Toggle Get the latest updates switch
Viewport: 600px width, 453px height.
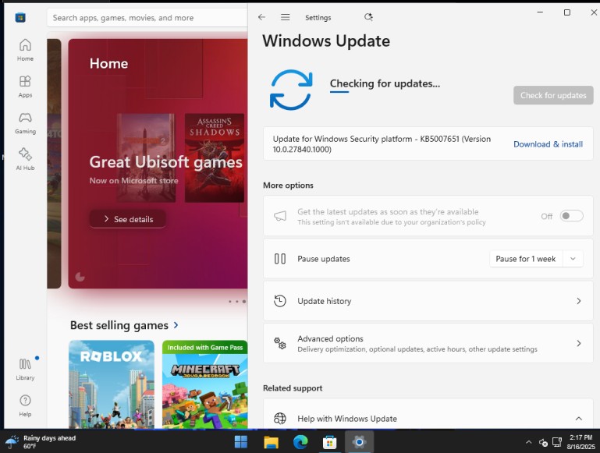(571, 216)
